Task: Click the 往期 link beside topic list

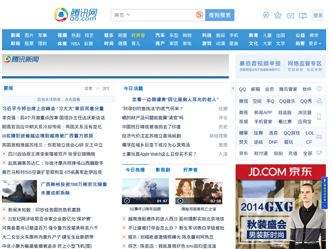Action: [223, 109]
